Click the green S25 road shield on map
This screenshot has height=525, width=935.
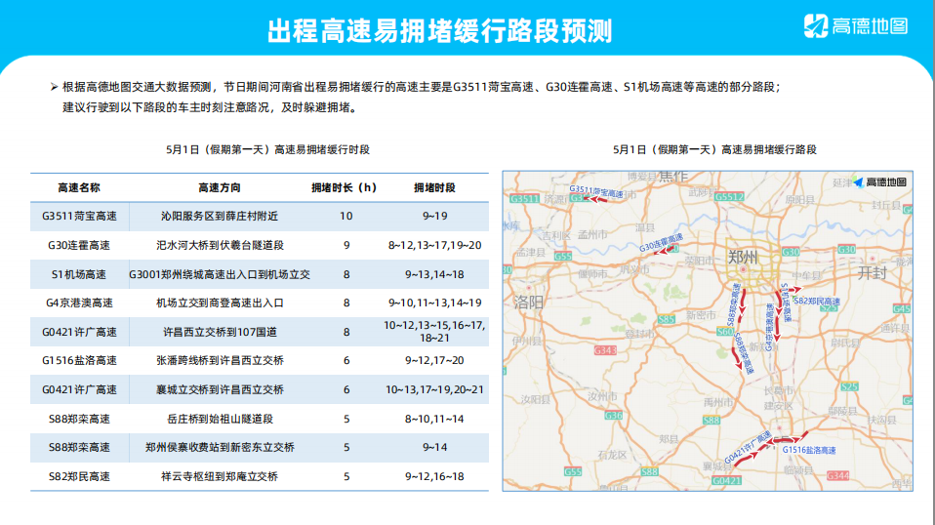(850, 386)
